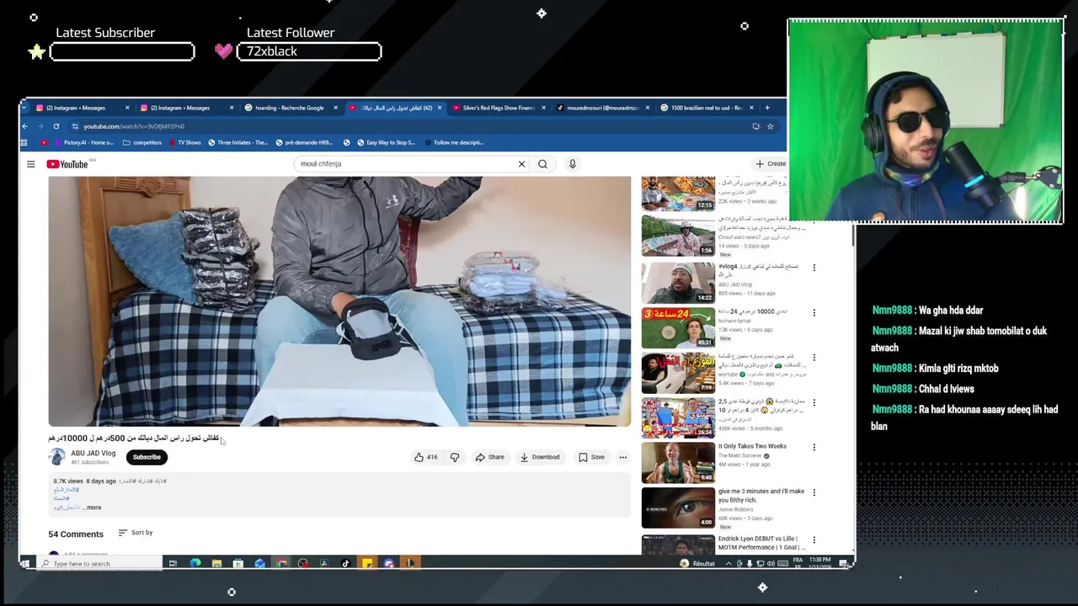Viewport: 1078px width, 606px height.
Task: Open Task View on the taskbar
Action: (173, 564)
